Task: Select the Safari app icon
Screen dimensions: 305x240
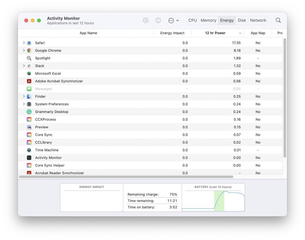Action: point(29,43)
